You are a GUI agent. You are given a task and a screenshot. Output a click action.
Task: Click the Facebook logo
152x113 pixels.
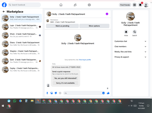point(4,5)
